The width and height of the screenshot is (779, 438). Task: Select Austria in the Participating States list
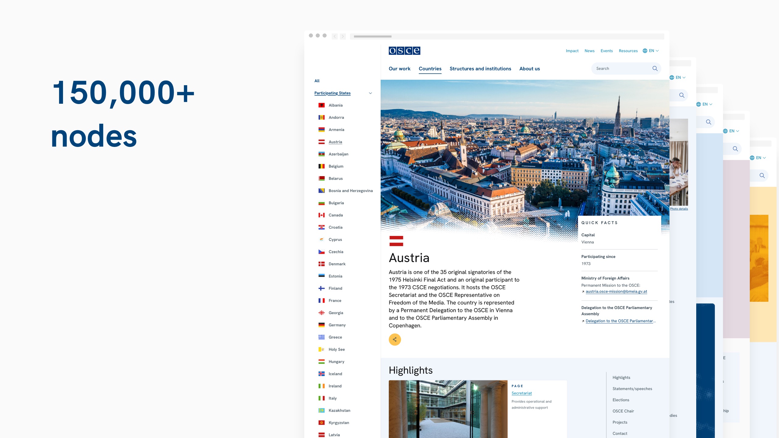click(x=335, y=142)
